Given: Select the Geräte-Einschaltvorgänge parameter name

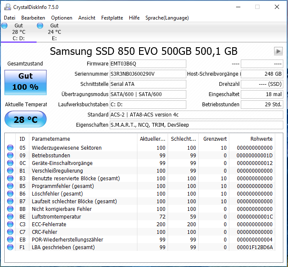Looking at the screenshot, I should click(62, 163).
